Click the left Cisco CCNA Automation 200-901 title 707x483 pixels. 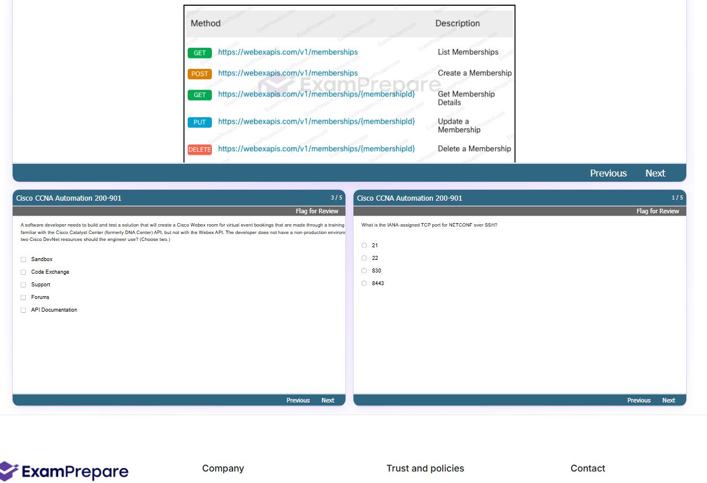tap(69, 198)
